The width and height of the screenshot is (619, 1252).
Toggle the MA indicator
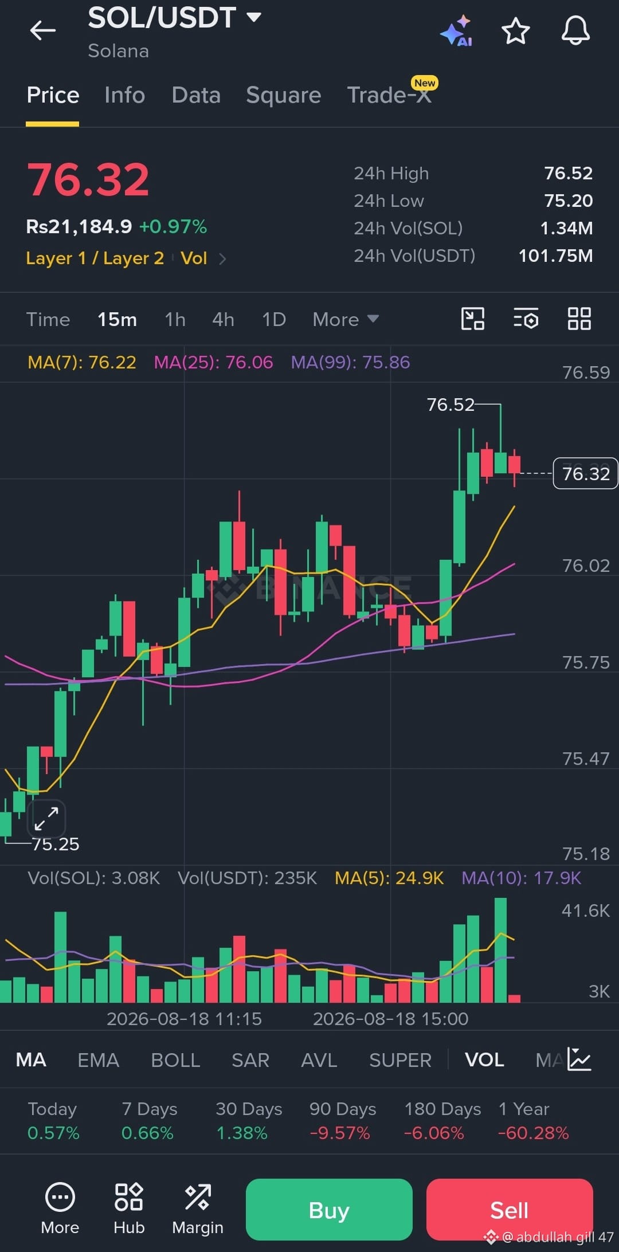click(x=31, y=1059)
